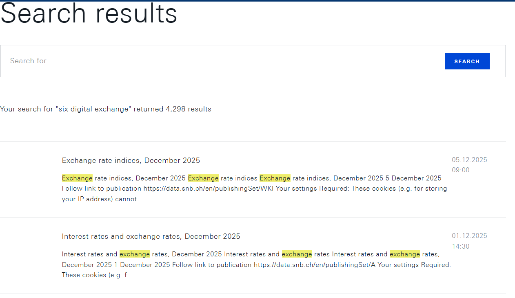Open "Interest rates and exchange rates" result title

coord(151,236)
